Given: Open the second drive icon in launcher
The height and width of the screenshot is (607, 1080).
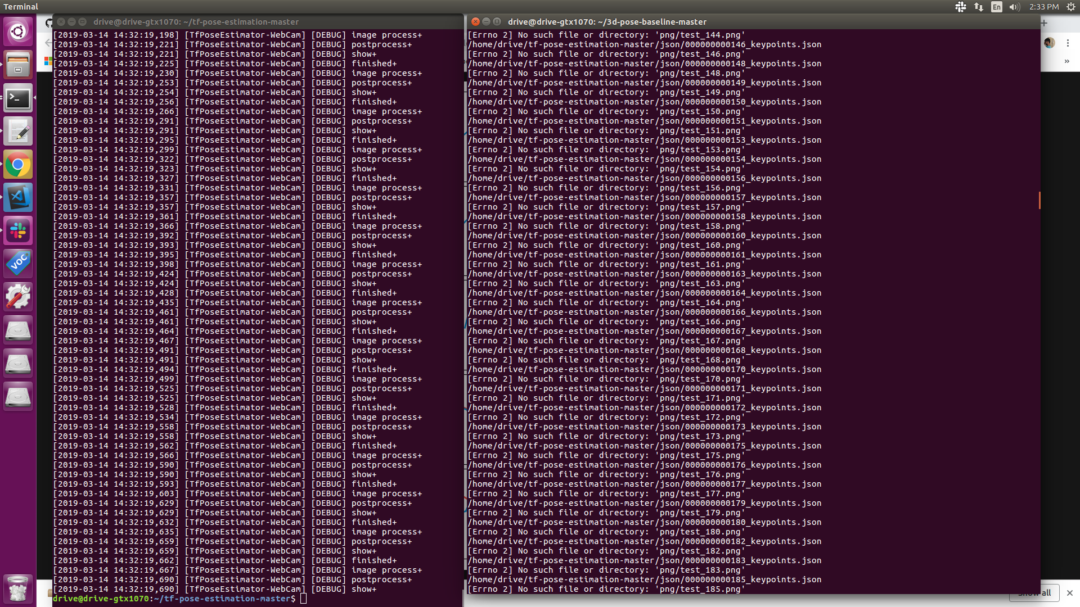Looking at the screenshot, I should click(x=18, y=363).
